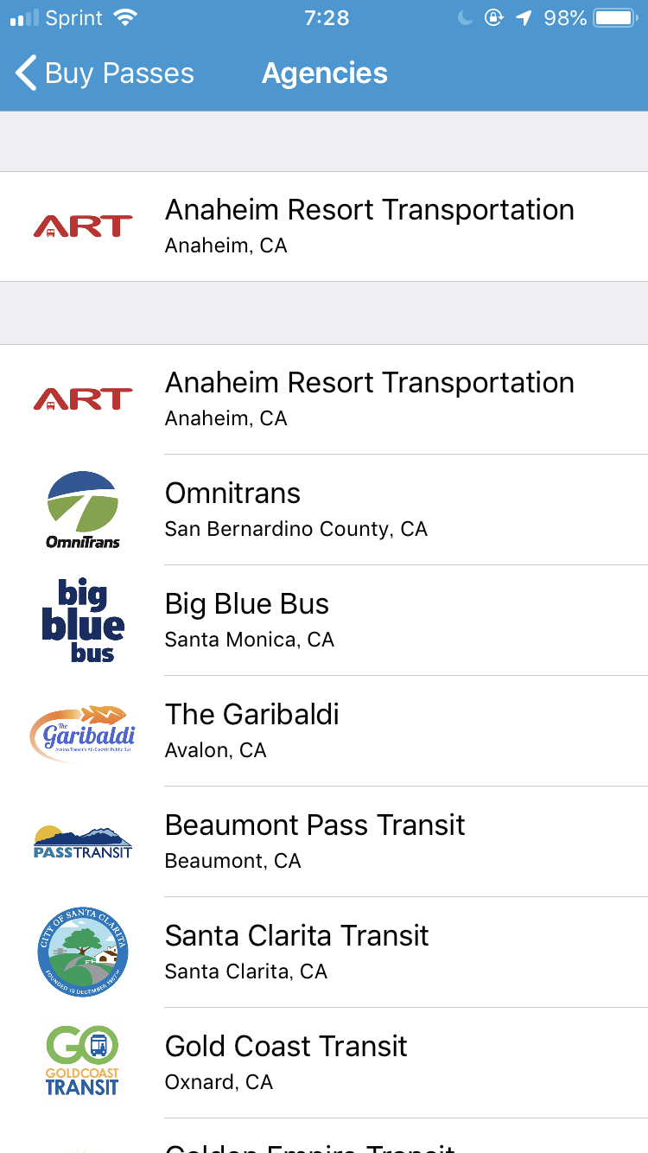
Task: Tap the Wi-Fi status icon
Action: (126, 18)
